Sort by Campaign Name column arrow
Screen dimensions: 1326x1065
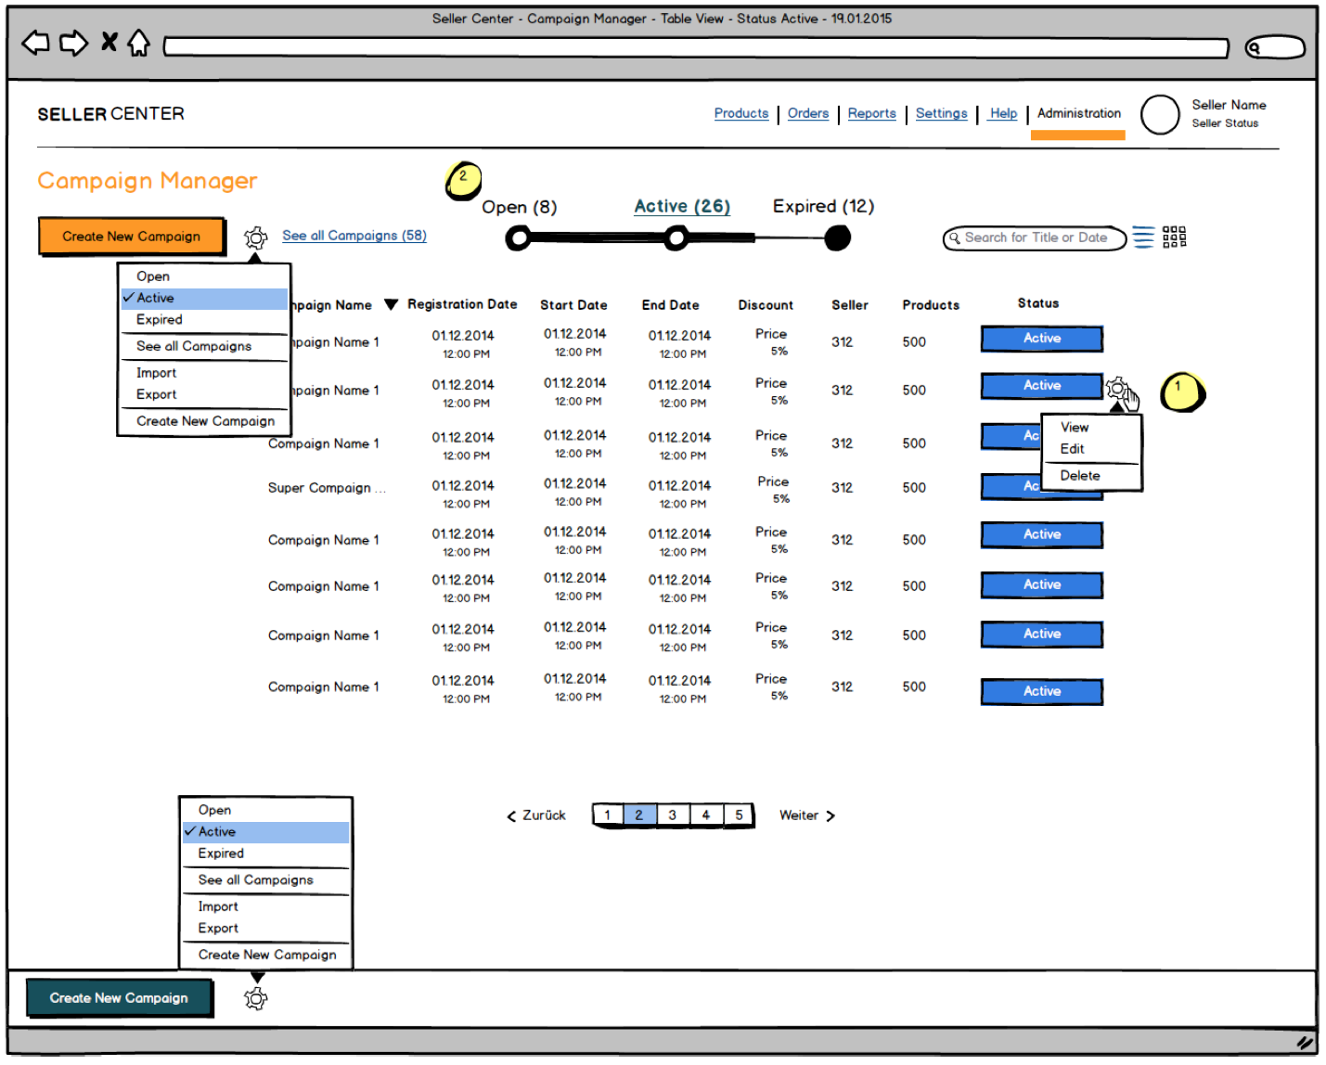[391, 305]
